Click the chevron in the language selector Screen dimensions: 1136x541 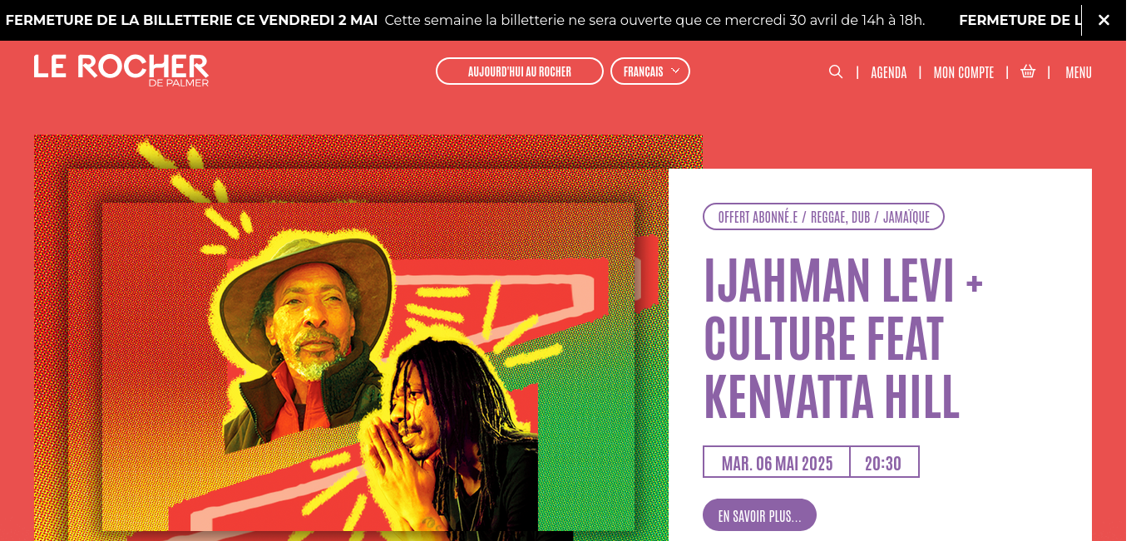coord(675,71)
